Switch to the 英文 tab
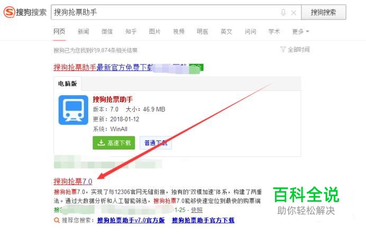Image resolution: width=366 pixels, height=234 pixels. (226, 32)
